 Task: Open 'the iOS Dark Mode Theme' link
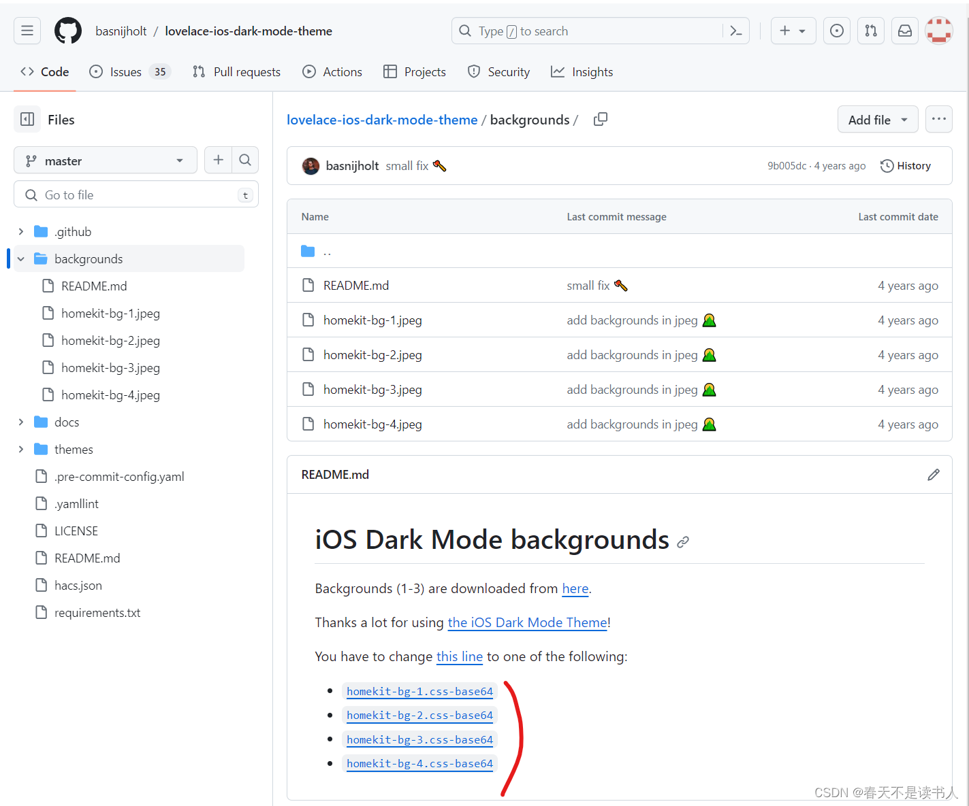pos(528,623)
